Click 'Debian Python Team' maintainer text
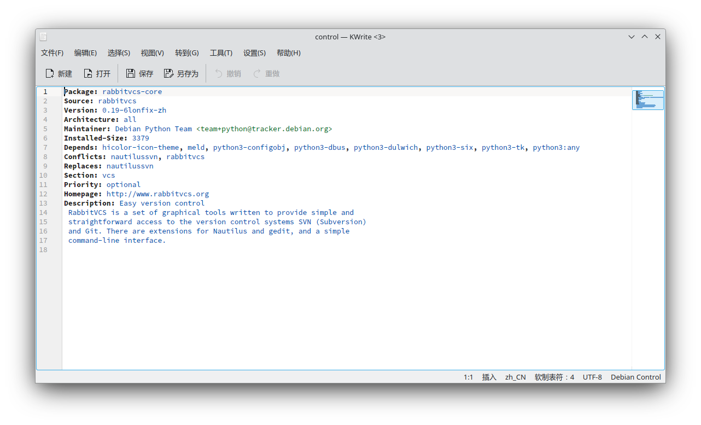 click(153, 129)
